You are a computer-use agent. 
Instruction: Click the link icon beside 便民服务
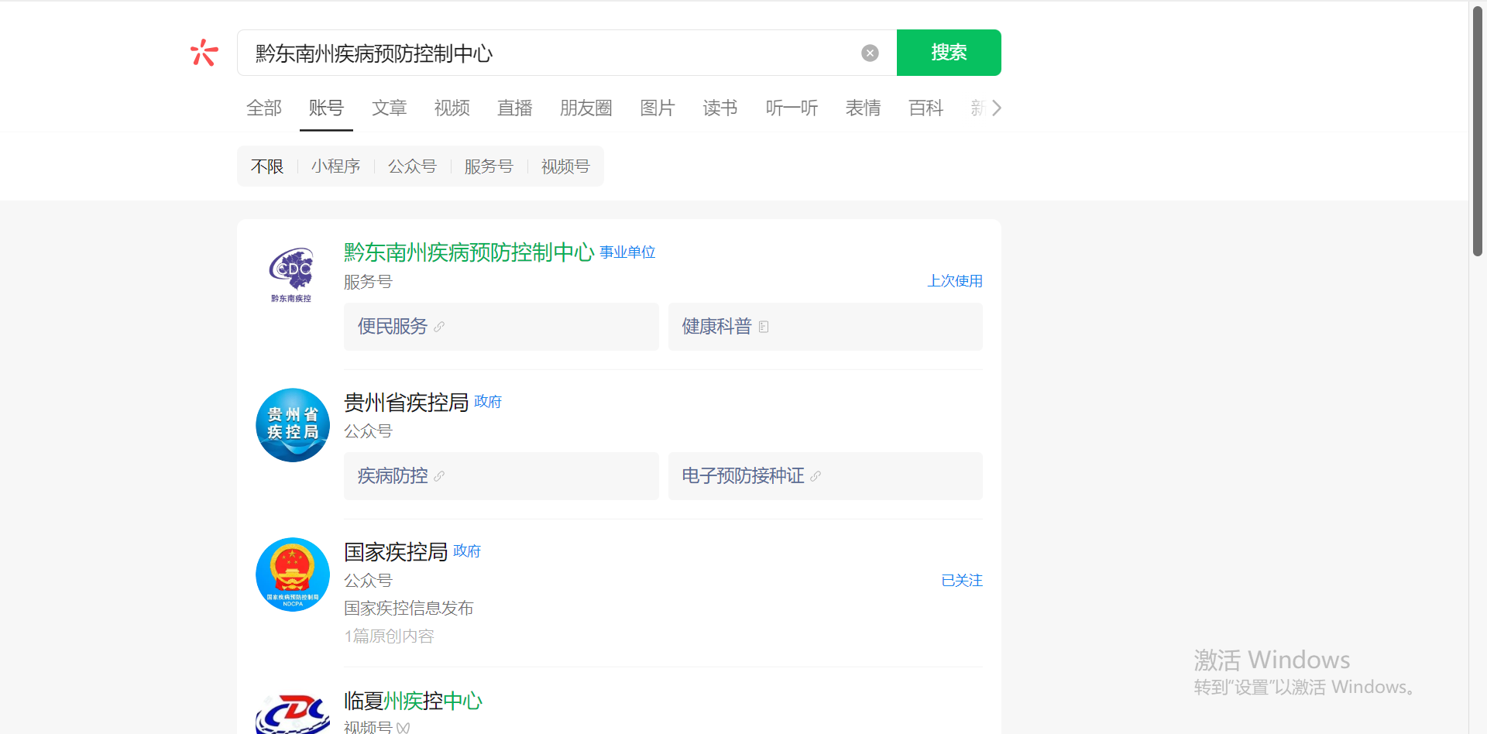click(x=439, y=327)
